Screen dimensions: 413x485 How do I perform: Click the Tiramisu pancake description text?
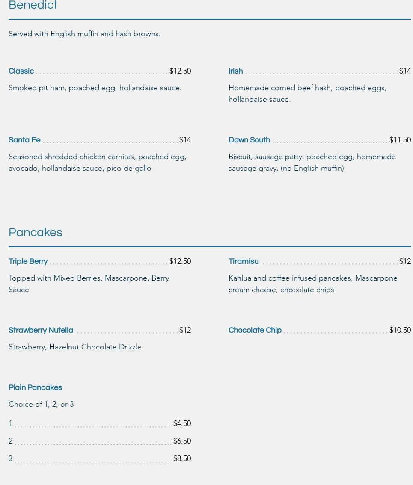(313, 284)
